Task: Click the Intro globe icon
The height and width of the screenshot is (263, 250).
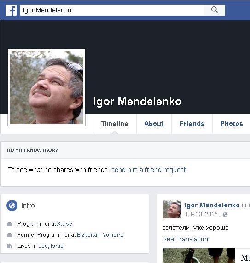Action: pos(12,206)
